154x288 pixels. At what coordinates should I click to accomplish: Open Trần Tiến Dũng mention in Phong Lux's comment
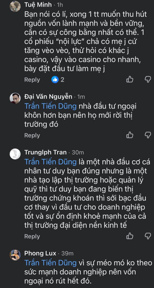coord(51,263)
